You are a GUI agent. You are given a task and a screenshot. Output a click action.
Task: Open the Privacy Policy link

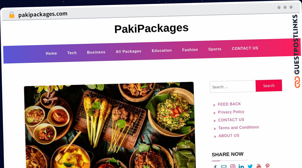(x=231, y=112)
